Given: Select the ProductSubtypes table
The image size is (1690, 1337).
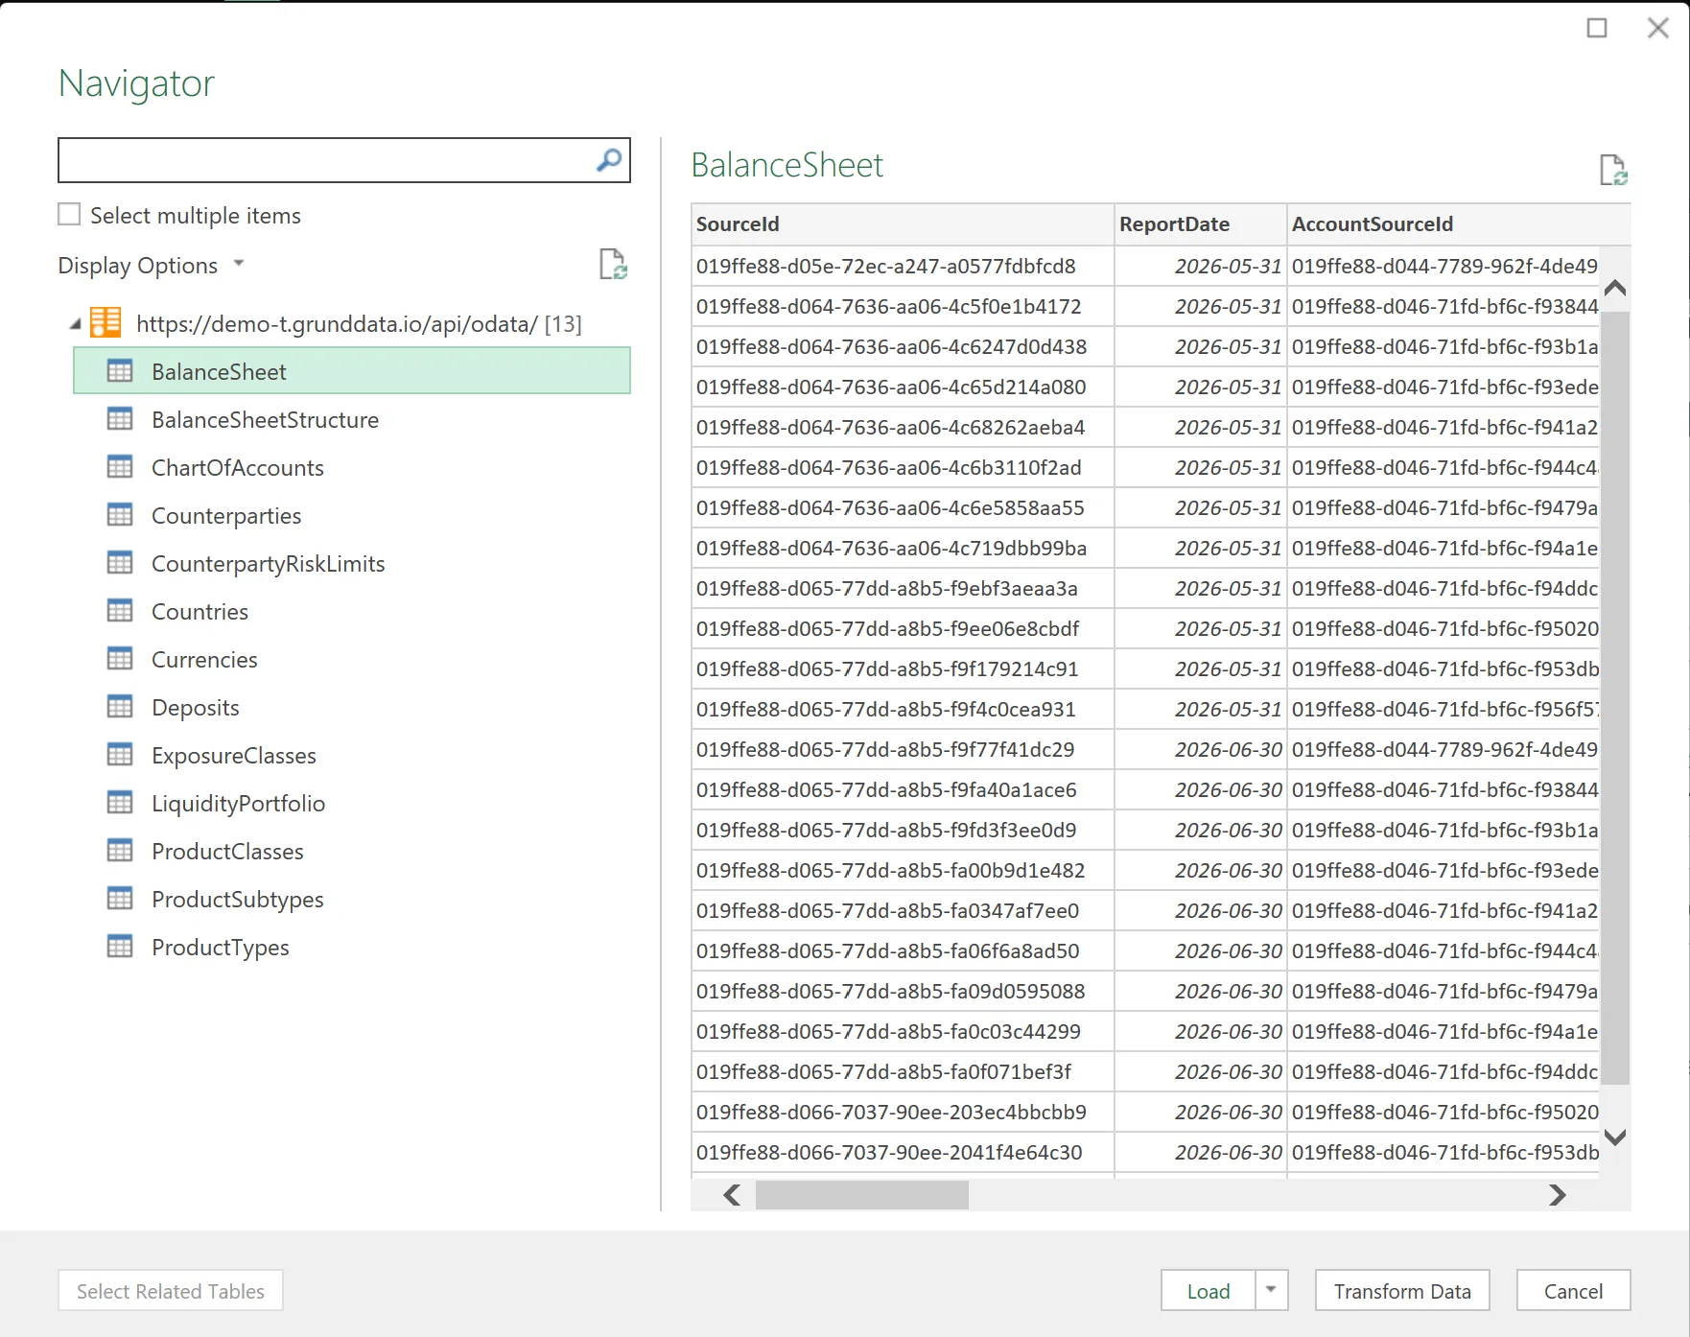Looking at the screenshot, I should [x=352, y=899].
